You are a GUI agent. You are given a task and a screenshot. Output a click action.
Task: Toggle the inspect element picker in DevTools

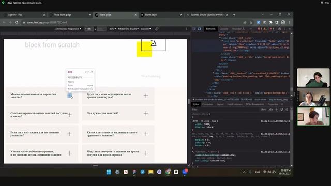click(194, 29)
